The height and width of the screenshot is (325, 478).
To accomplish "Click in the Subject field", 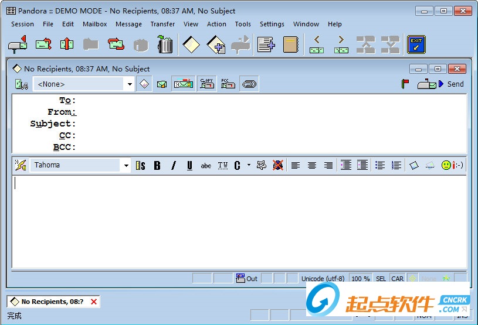I will click(271, 124).
